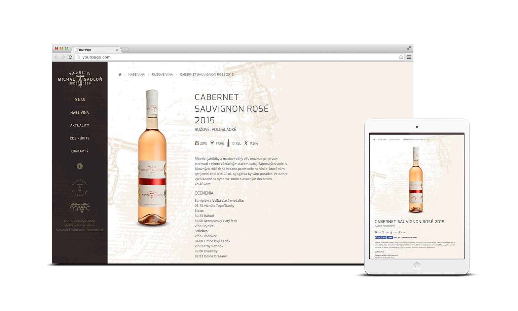
Task: Click '82,83 Dolné Orešany' award line
Action: (211, 256)
